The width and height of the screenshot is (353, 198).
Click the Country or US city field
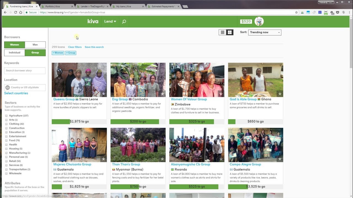[x=25, y=87]
